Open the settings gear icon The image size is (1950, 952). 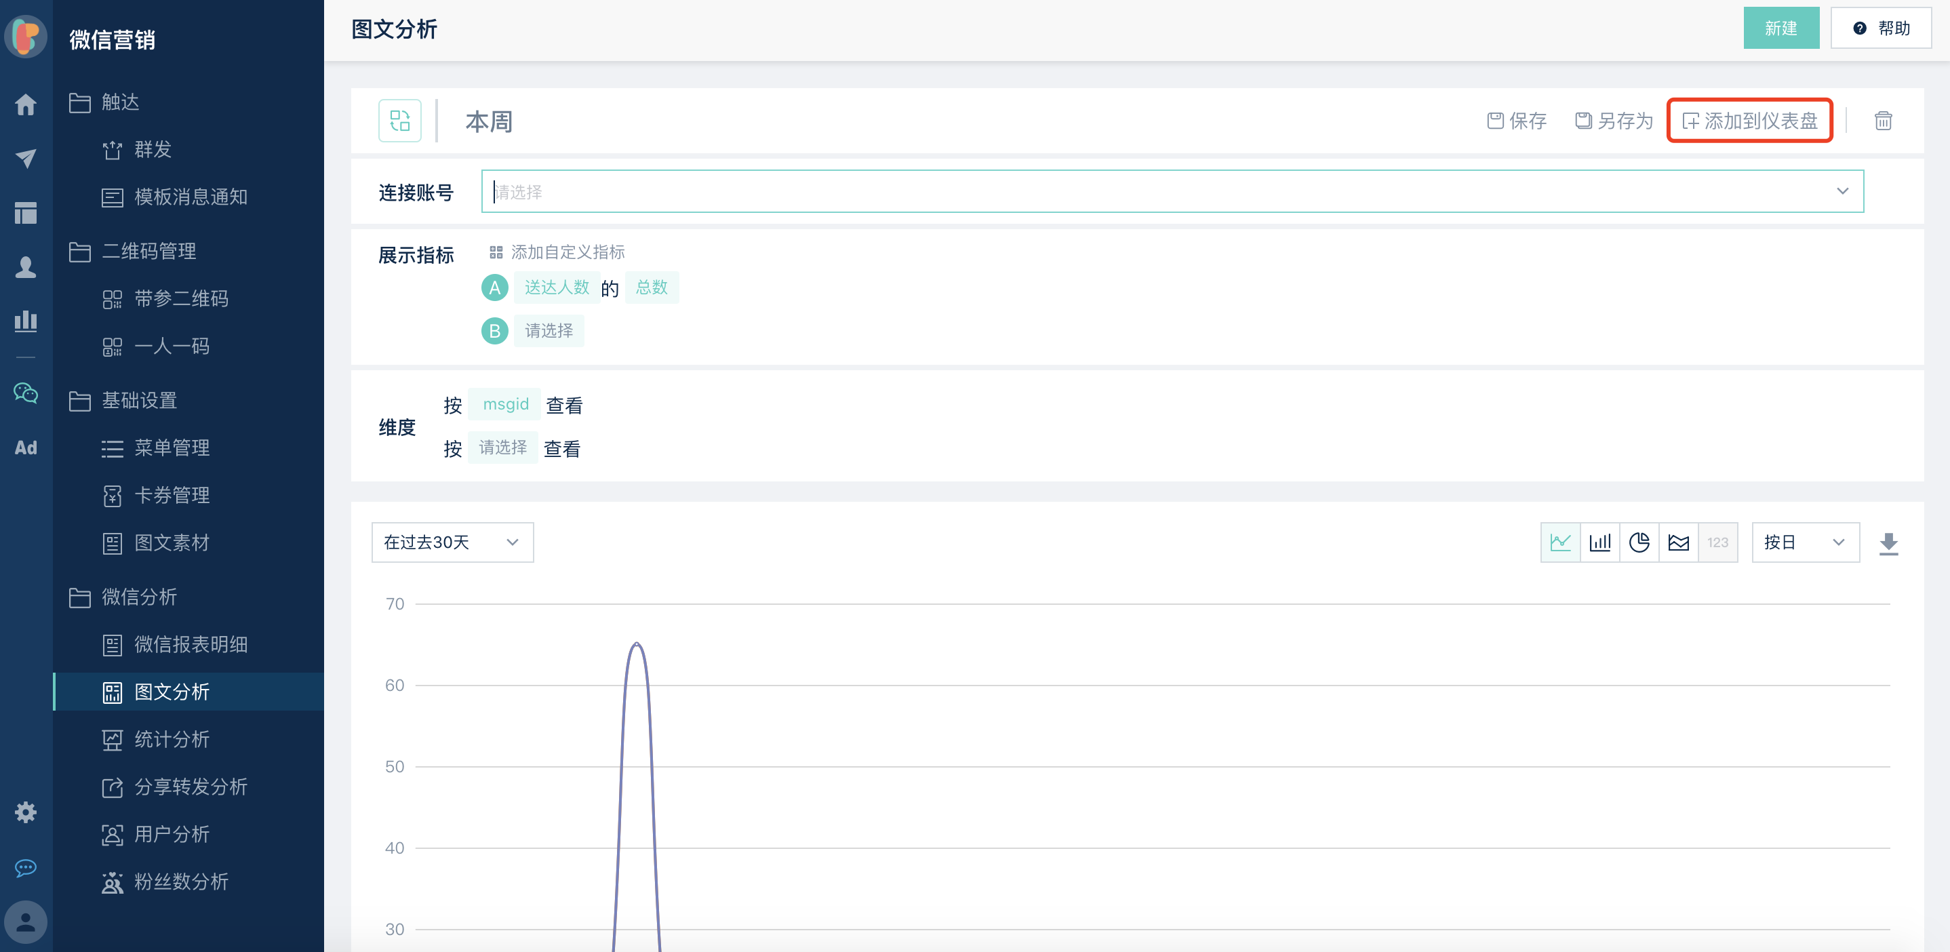pyautogui.click(x=26, y=812)
